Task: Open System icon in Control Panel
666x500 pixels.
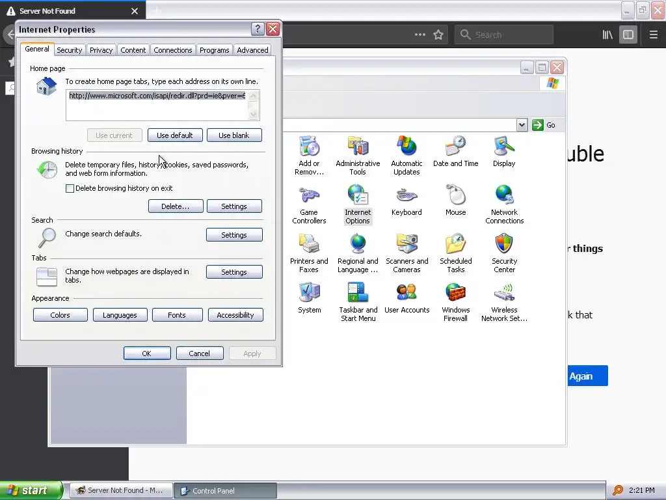Action: 309,298
